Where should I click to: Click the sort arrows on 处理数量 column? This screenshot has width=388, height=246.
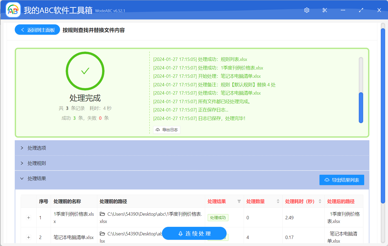[x=278, y=201]
